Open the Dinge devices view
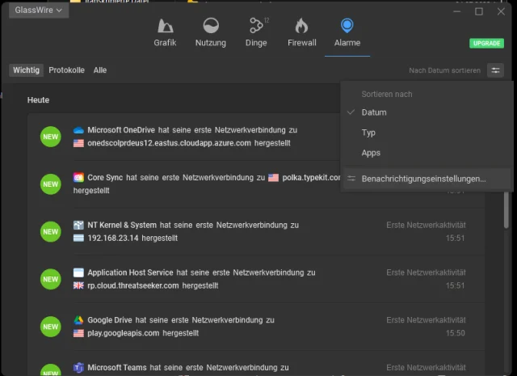This screenshot has height=376, width=517. click(x=256, y=32)
